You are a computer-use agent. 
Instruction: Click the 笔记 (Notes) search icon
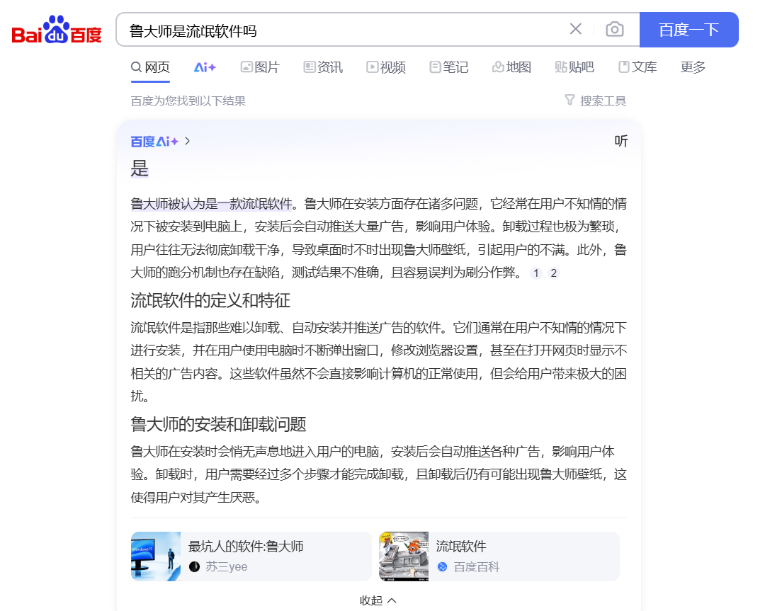point(448,67)
